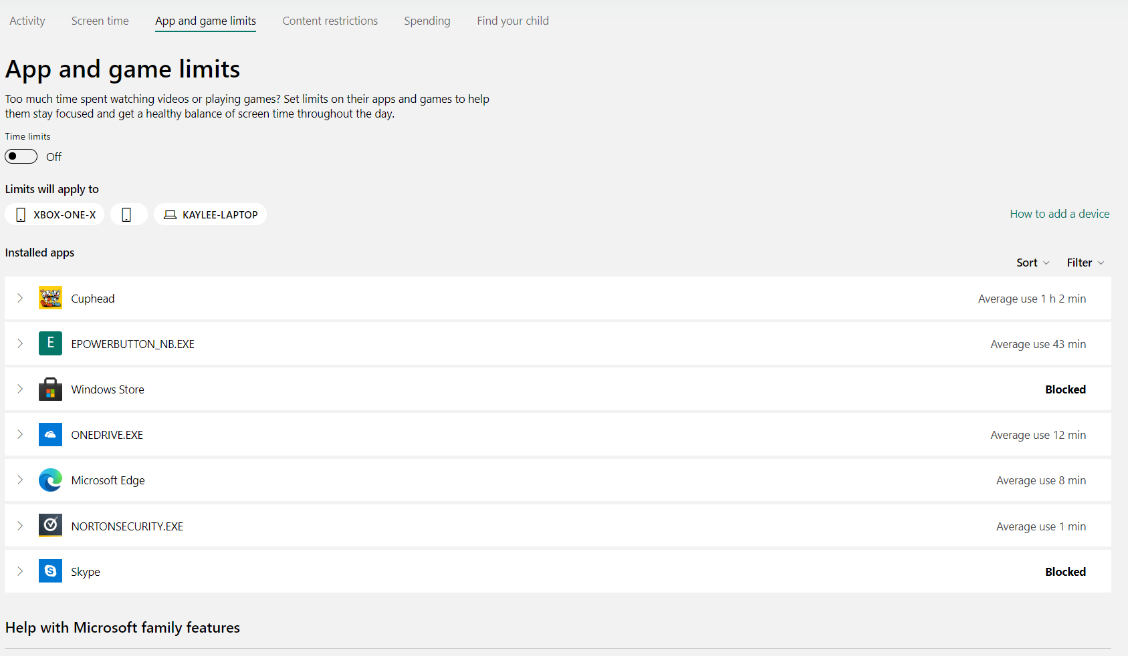Expand the ONEDRIVE.EXE row chevron
This screenshot has width=1128, height=656.
coord(20,434)
